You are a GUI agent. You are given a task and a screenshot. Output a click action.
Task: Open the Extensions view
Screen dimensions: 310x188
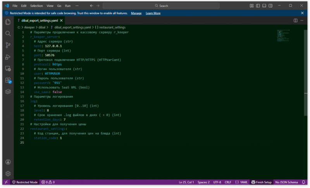click(8, 80)
